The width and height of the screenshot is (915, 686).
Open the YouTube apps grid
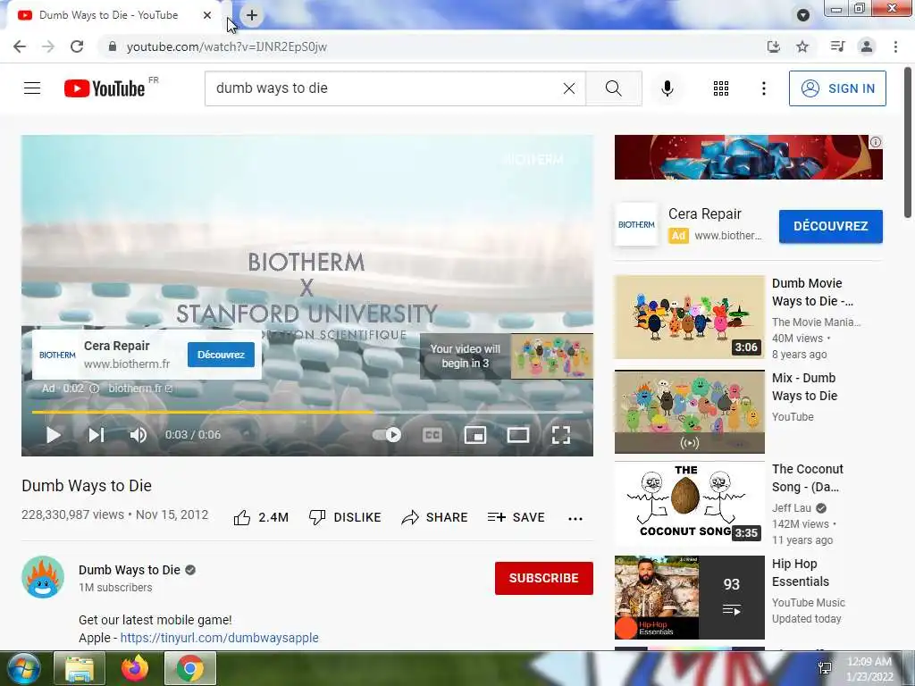[721, 88]
